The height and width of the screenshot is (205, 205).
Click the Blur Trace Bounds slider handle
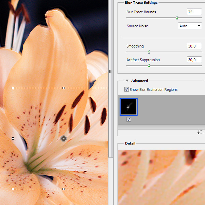[177, 17]
